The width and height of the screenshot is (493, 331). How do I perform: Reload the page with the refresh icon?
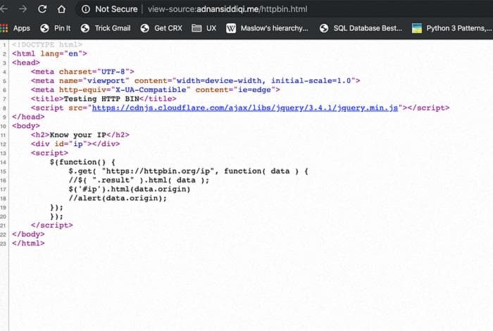coord(42,9)
